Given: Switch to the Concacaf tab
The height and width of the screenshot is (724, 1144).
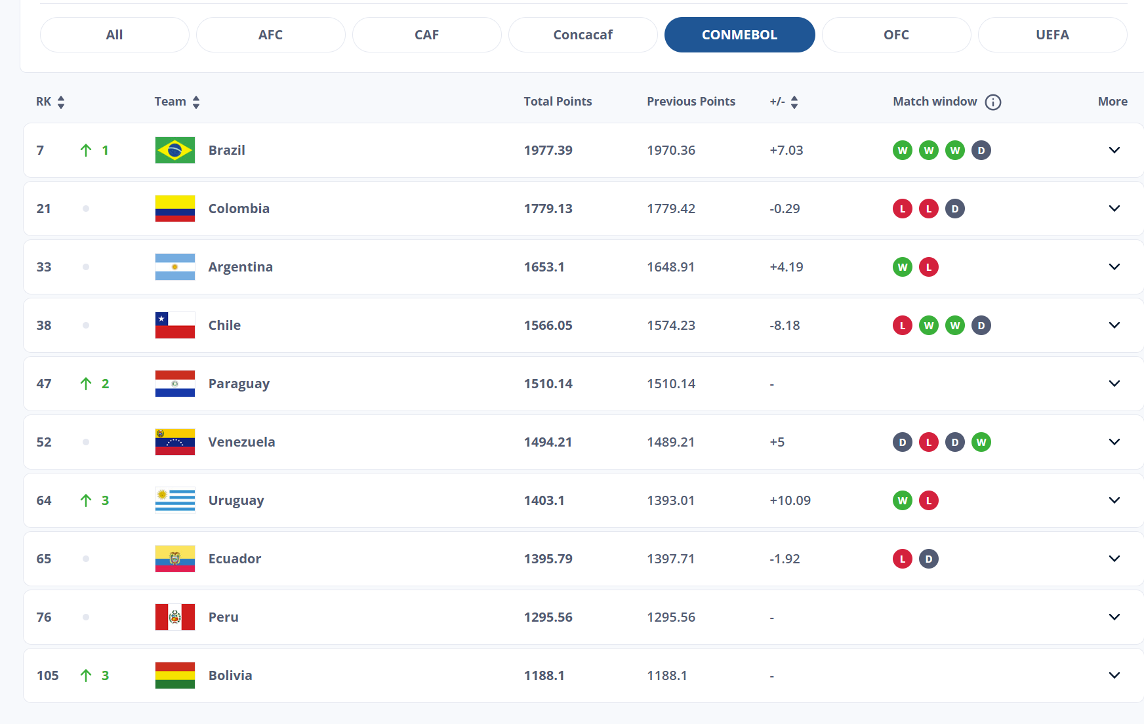Looking at the screenshot, I should click(582, 35).
